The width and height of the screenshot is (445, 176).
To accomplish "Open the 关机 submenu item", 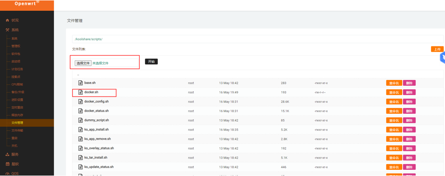I will coord(14,146).
